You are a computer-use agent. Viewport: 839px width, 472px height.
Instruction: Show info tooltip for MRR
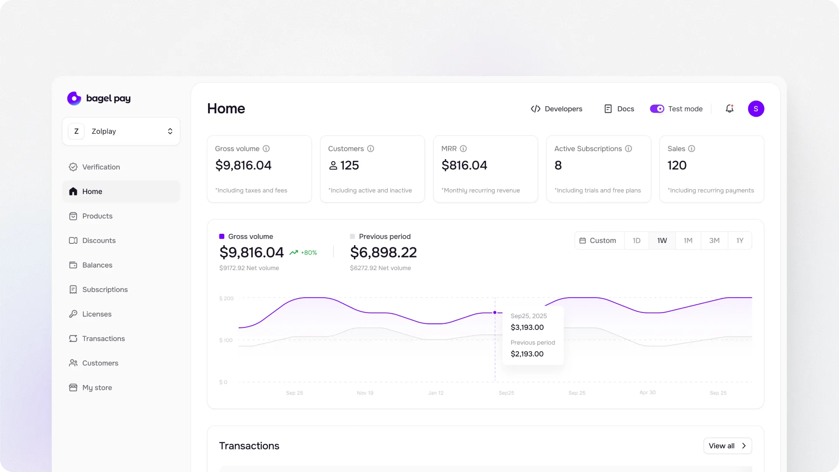point(463,149)
